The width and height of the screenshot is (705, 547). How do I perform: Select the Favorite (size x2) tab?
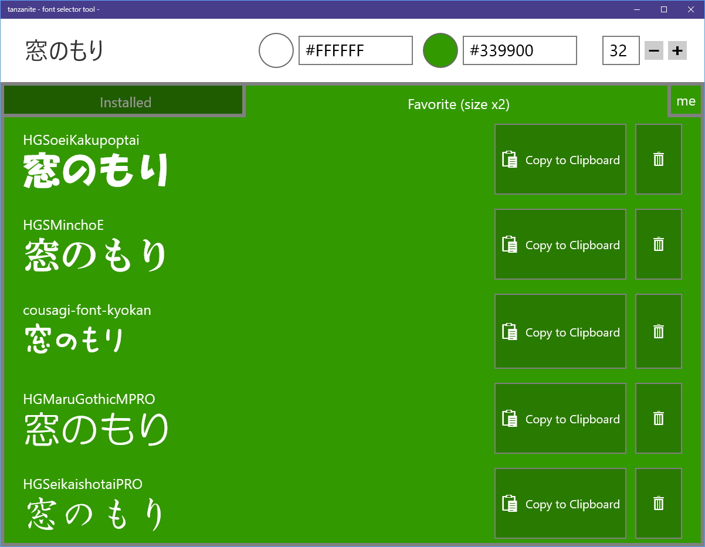pos(458,104)
